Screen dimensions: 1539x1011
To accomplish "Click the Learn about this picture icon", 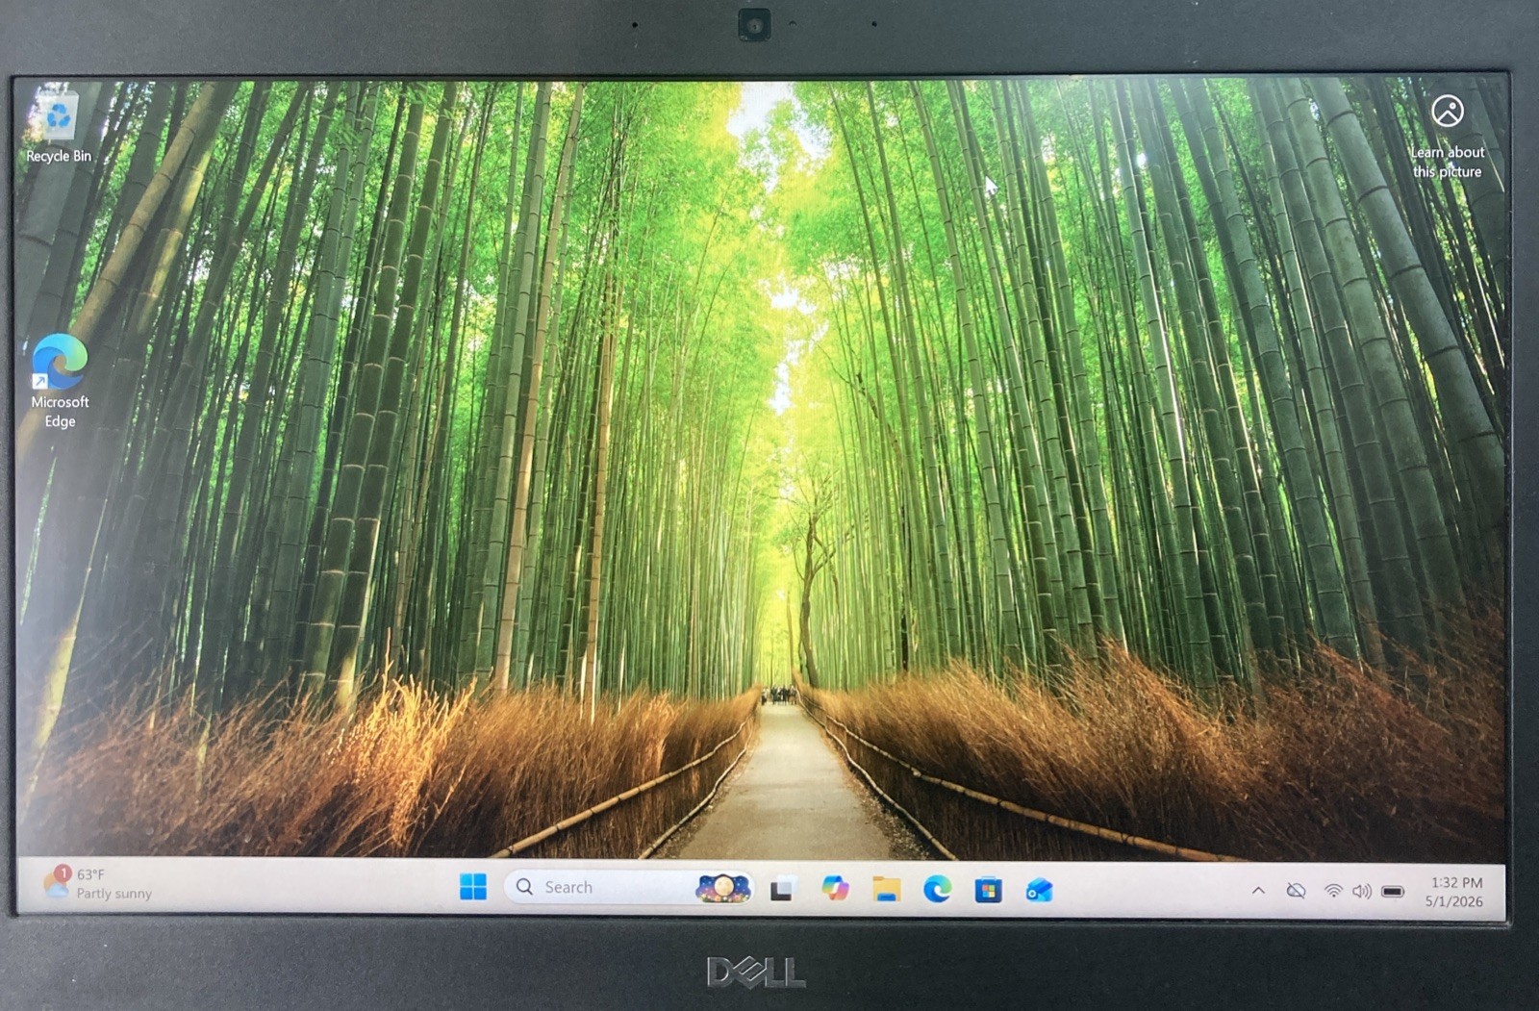I will pyautogui.click(x=1448, y=137).
